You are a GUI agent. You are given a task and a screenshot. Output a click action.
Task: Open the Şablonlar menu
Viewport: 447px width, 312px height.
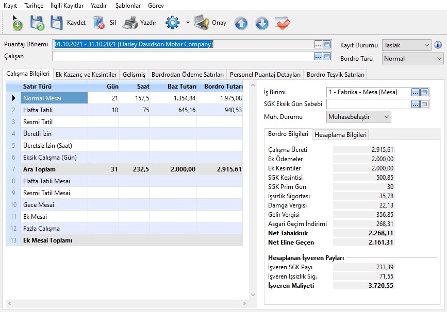(x=127, y=6)
